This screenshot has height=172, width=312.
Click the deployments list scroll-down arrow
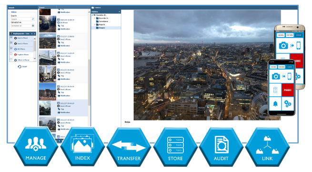pos(35,59)
